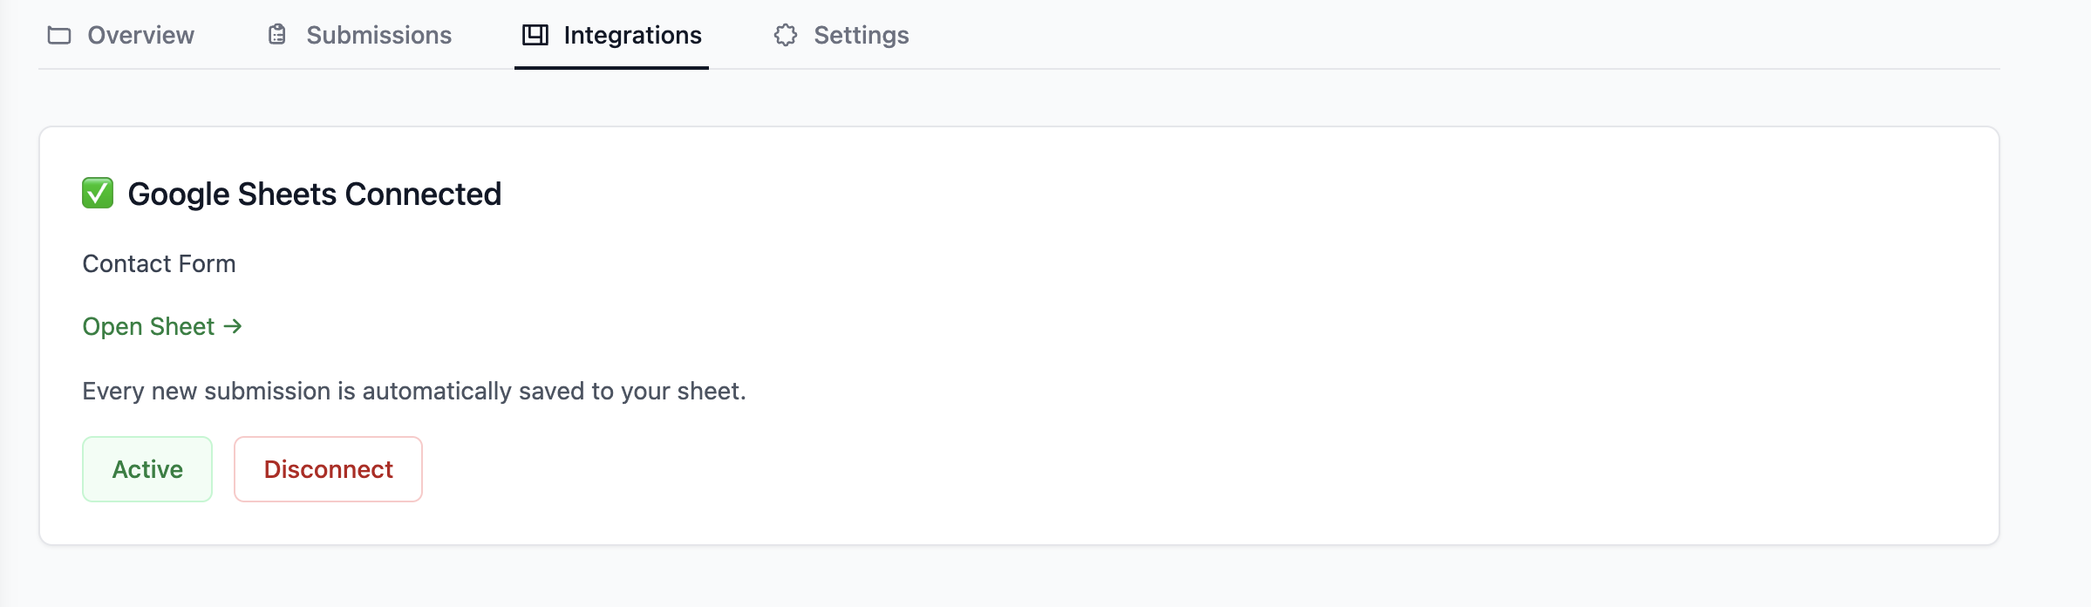Click the green Active status button
The height and width of the screenshot is (607, 2091).
(147, 469)
